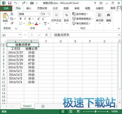Click the zoom out minus button
Viewport: 122px width, 114px height.
click(84, 112)
